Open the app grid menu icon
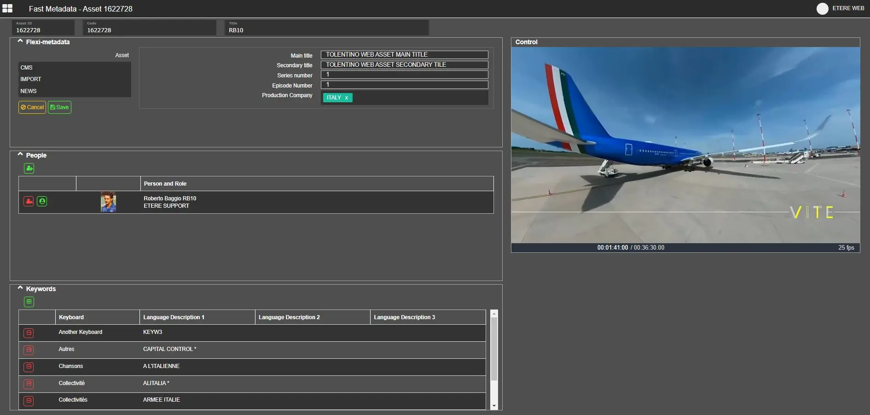The height and width of the screenshot is (415, 870). pyautogui.click(x=7, y=8)
